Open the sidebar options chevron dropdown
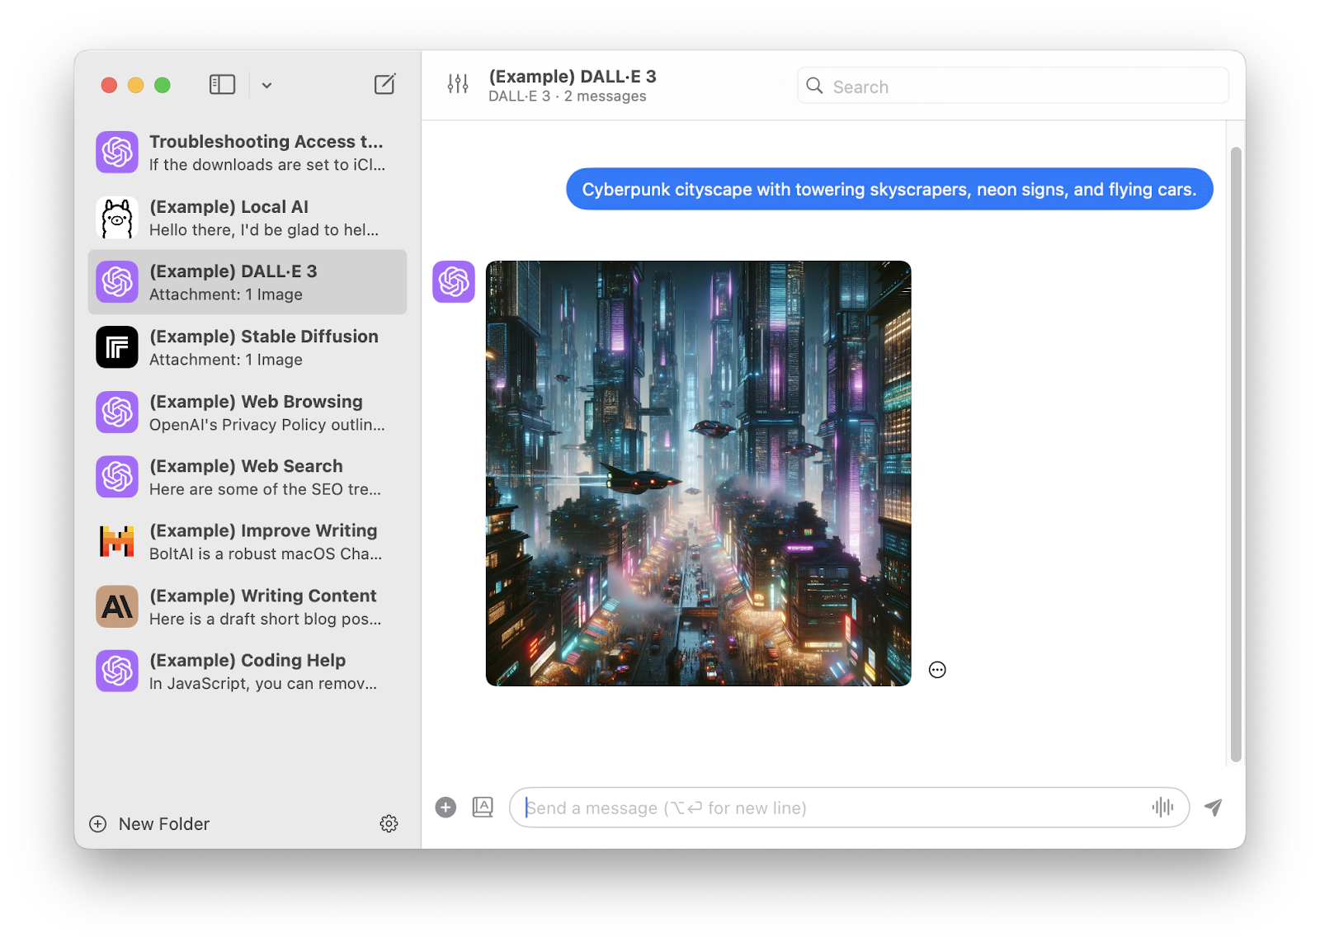Viewport: 1320px width, 947px height. (x=266, y=85)
